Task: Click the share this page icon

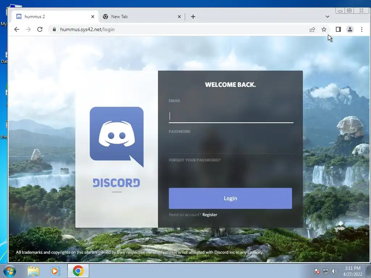Action: (312, 29)
